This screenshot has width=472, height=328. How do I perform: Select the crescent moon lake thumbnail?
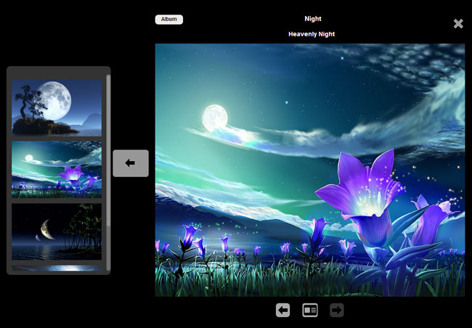(57, 231)
